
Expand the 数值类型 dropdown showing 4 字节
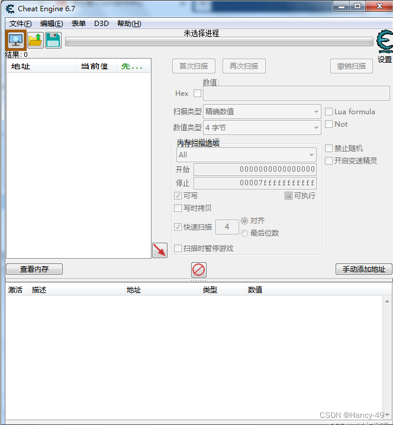262,128
